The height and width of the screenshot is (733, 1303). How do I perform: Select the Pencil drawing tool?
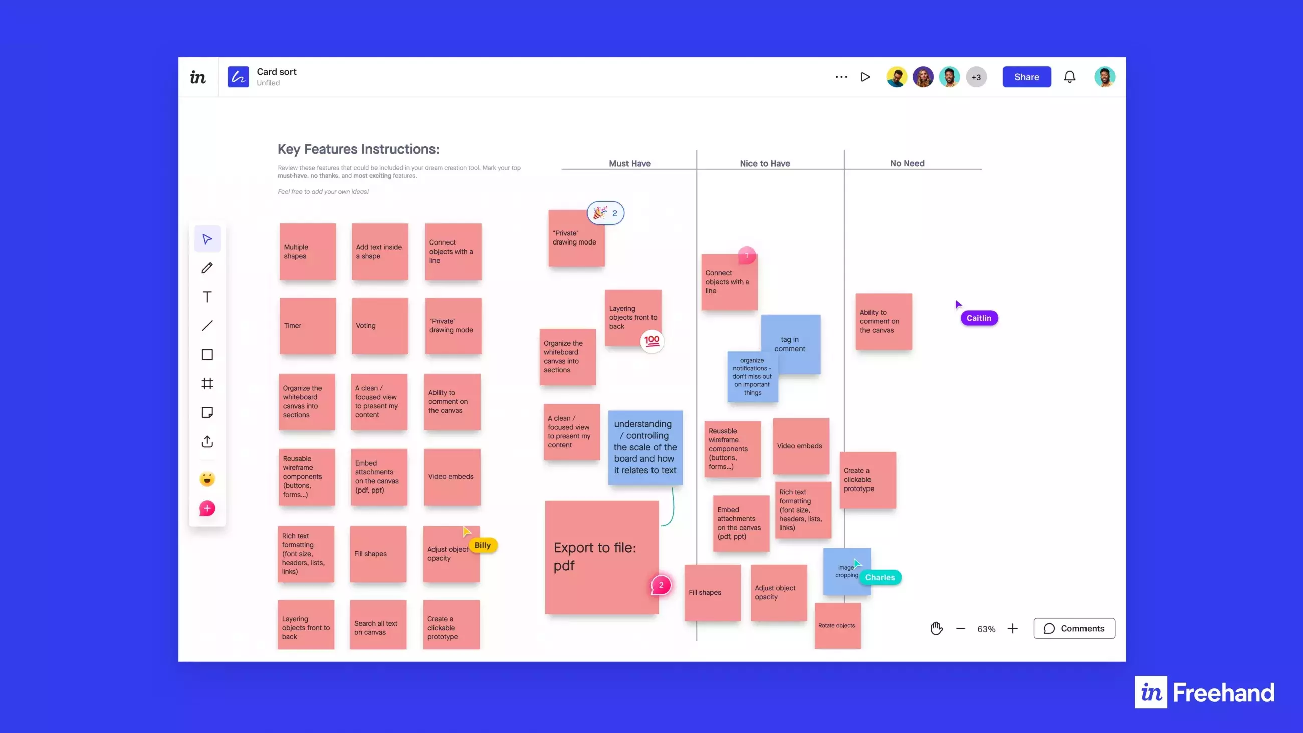click(x=207, y=268)
